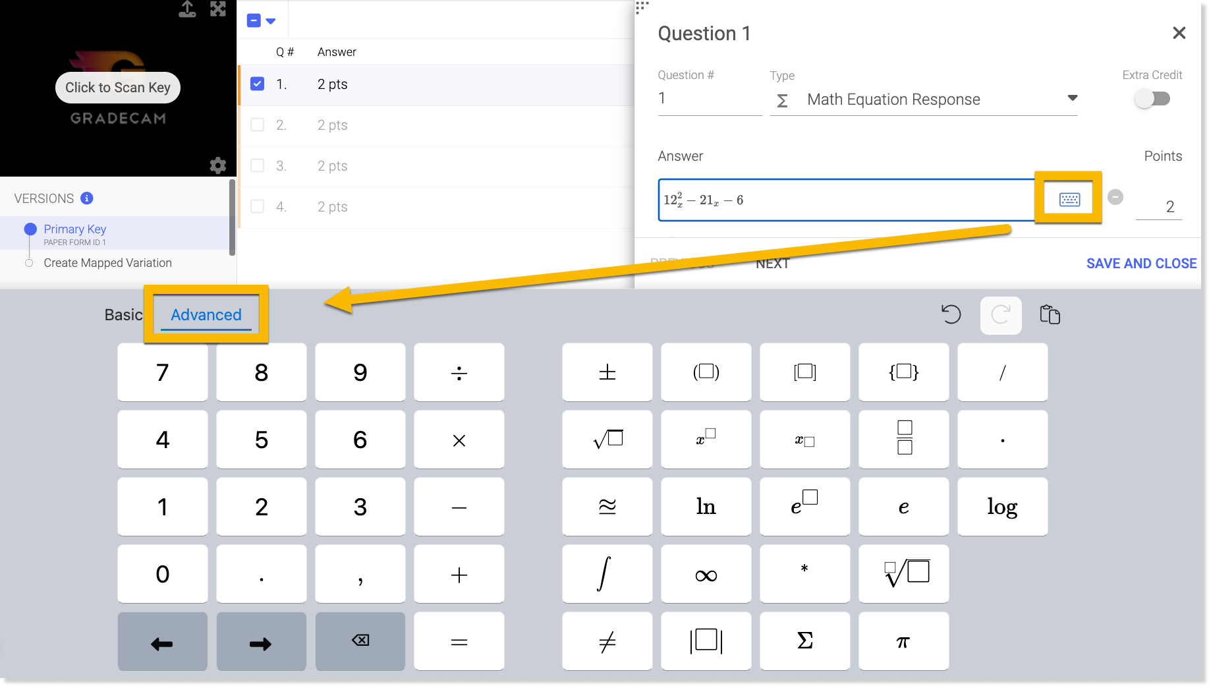1209x686 pixels.
Task: Insert the integral symbol
Action: pyautogui.click(x=607, y=574)
